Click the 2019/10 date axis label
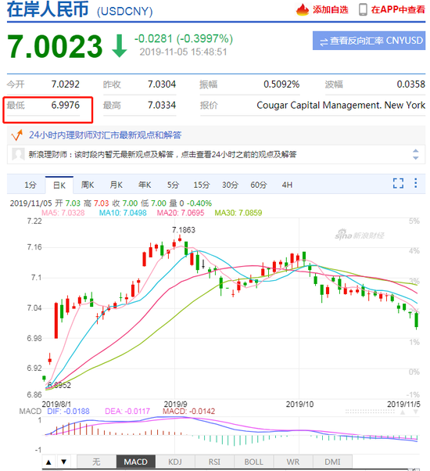This screenshot has width=430, height=471. point(299,404)
